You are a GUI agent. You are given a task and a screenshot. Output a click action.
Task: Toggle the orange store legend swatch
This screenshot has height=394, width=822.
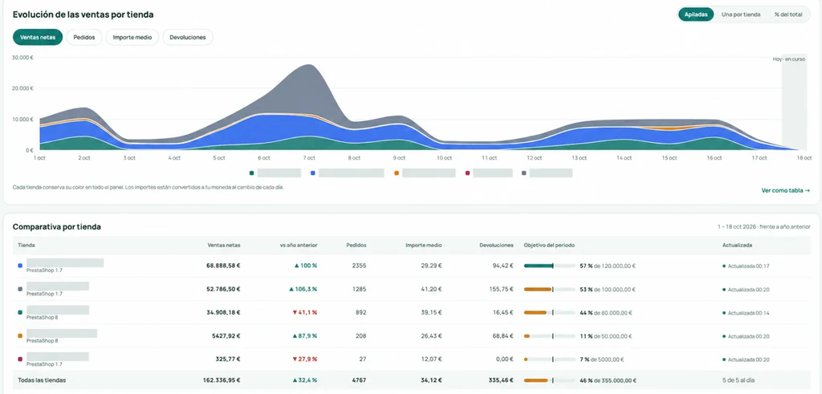[397, 173]
